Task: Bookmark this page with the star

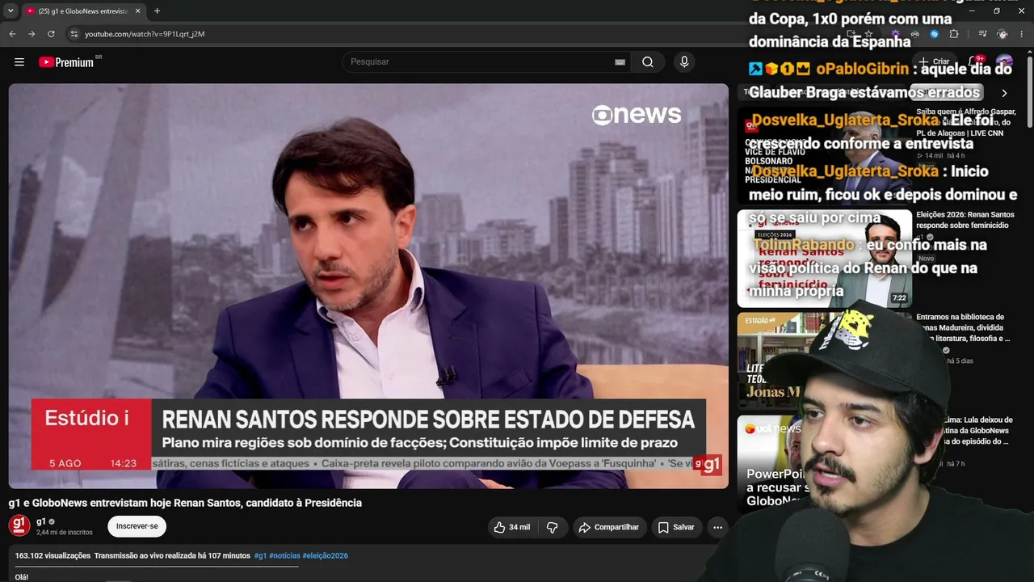Action: coord(868,34)
